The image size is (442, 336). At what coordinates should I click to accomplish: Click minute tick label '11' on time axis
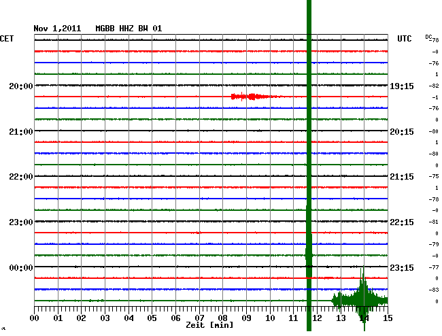(x=294, y=318)
